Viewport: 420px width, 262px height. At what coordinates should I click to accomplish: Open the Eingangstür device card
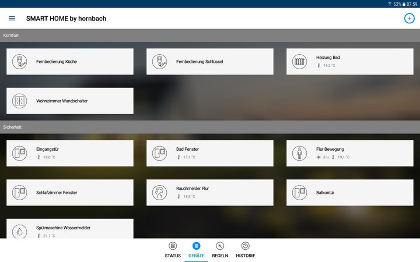tap(70, 153)
